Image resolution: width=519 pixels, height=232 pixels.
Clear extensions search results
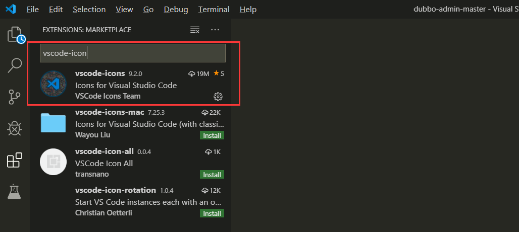(x=194, y=30)
